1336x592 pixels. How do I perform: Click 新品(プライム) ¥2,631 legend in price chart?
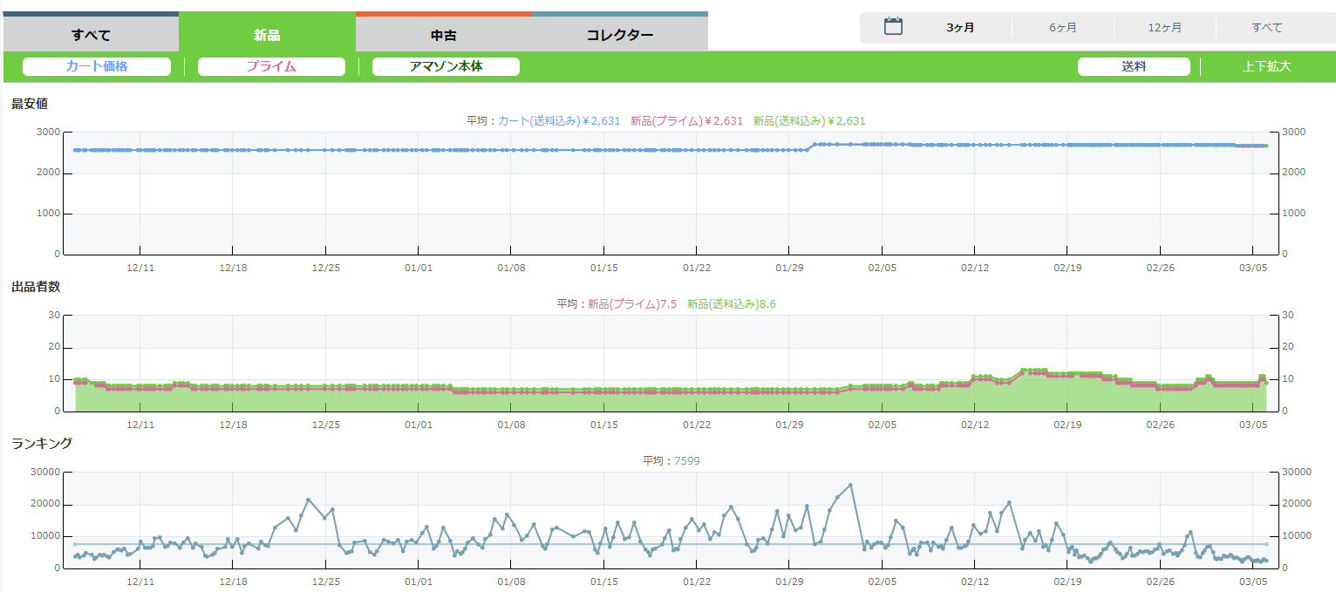coord(686,121)
